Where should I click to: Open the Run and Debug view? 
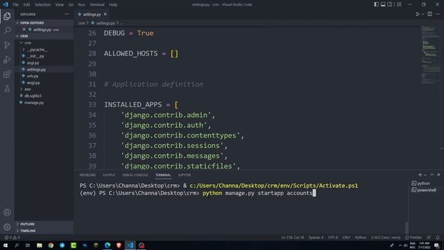7,60
